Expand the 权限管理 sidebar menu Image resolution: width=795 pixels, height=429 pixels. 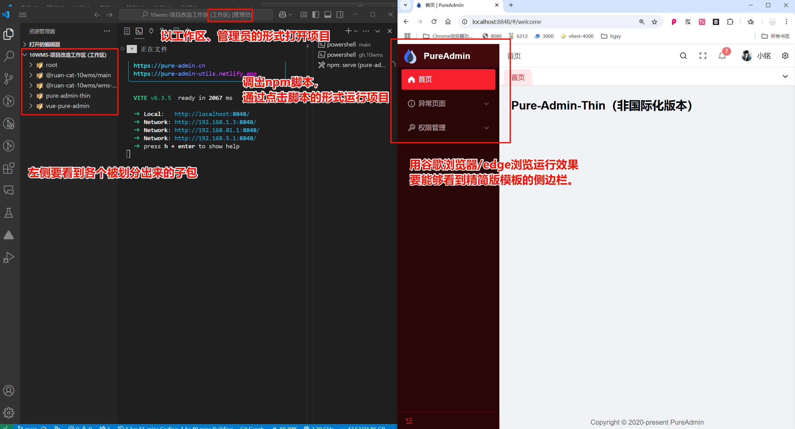click(x=448, y=128)
